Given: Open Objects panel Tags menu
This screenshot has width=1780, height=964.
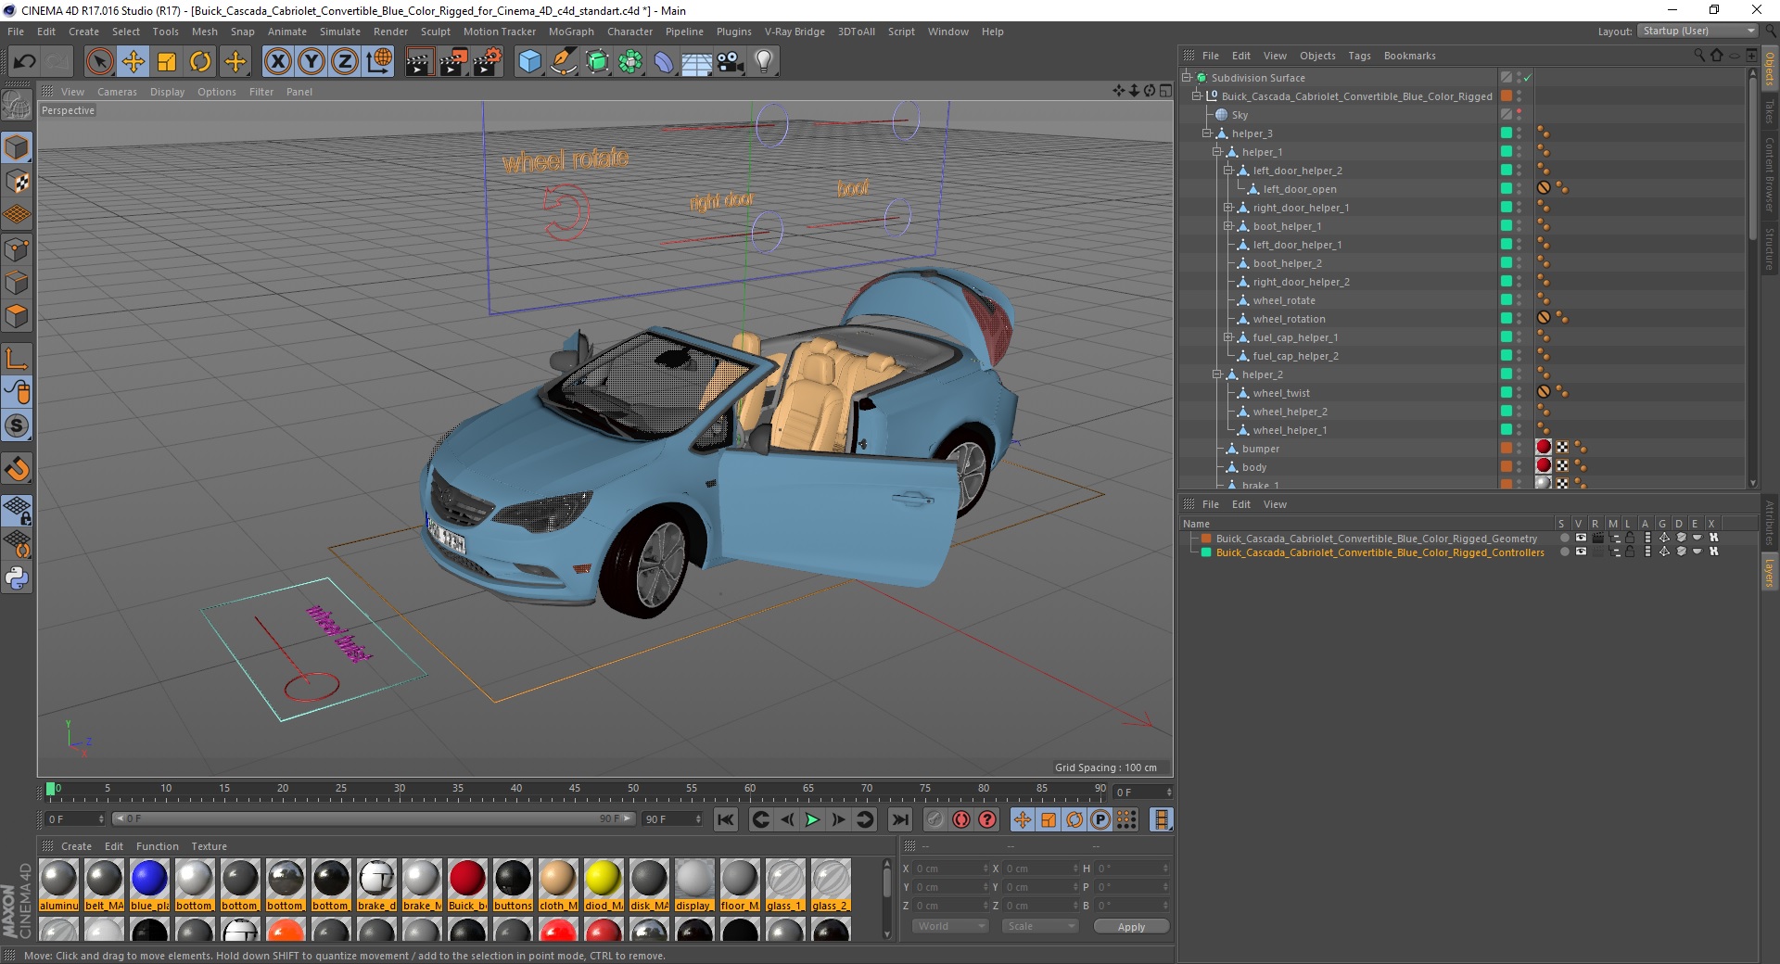Looking at the screenshot, I should click(1359, 56).
